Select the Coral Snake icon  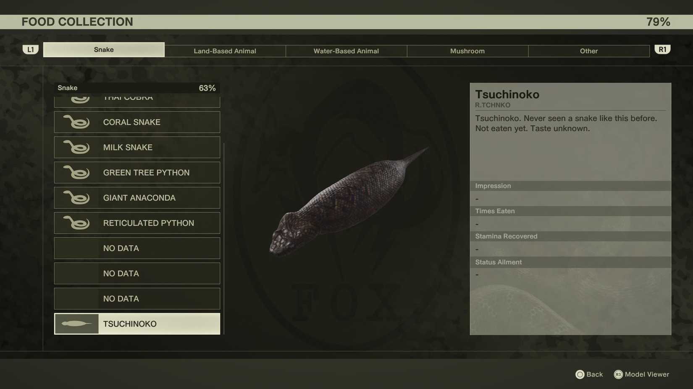(x=77, y=122)
